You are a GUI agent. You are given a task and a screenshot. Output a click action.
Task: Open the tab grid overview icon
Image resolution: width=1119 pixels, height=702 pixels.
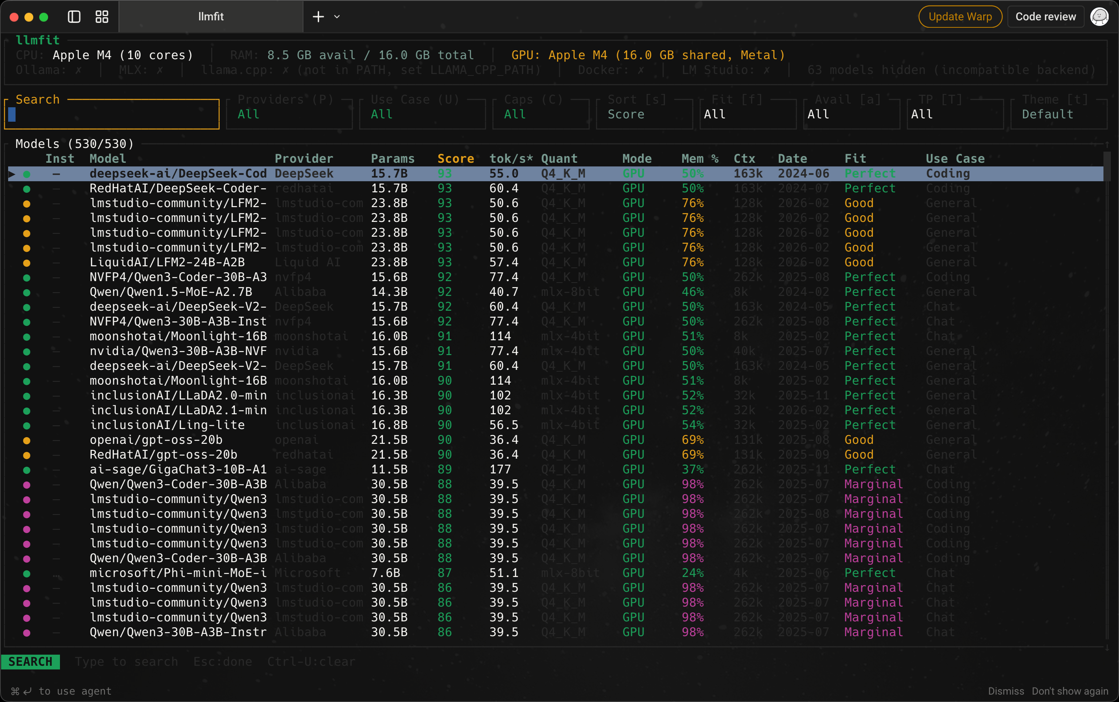tap(102, 17)
